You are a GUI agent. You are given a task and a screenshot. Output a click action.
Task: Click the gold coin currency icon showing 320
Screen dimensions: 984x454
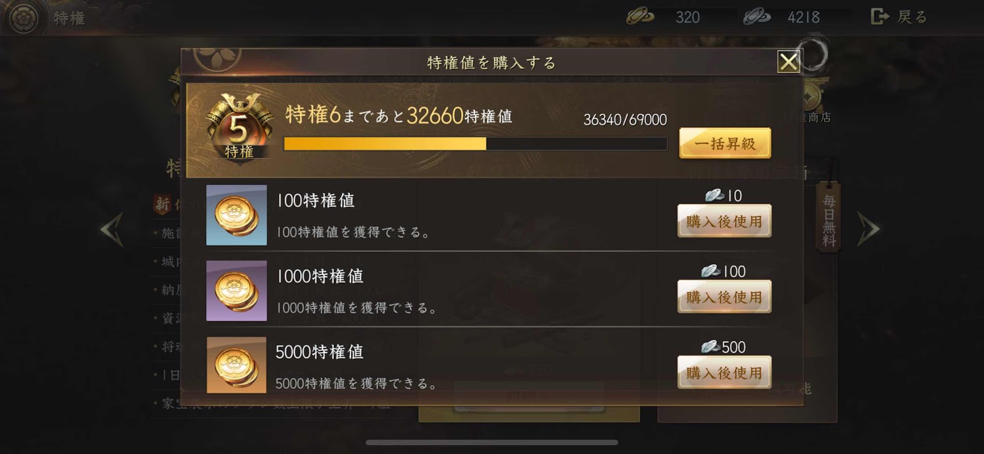640,17
